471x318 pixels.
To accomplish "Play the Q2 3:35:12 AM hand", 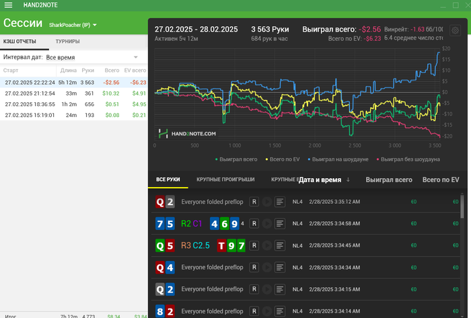I will 266,202.
